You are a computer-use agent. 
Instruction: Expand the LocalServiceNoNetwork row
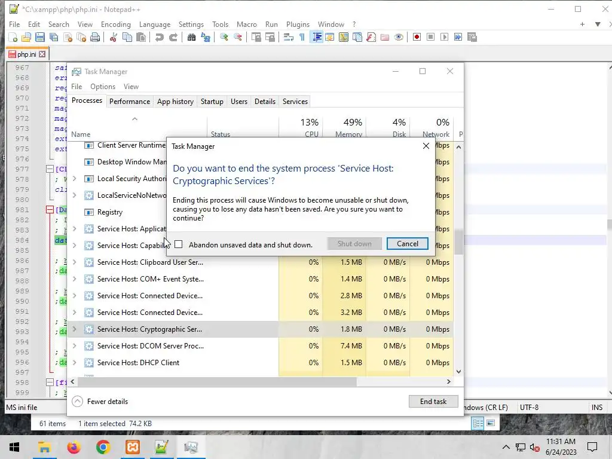(x=75, y=195)
